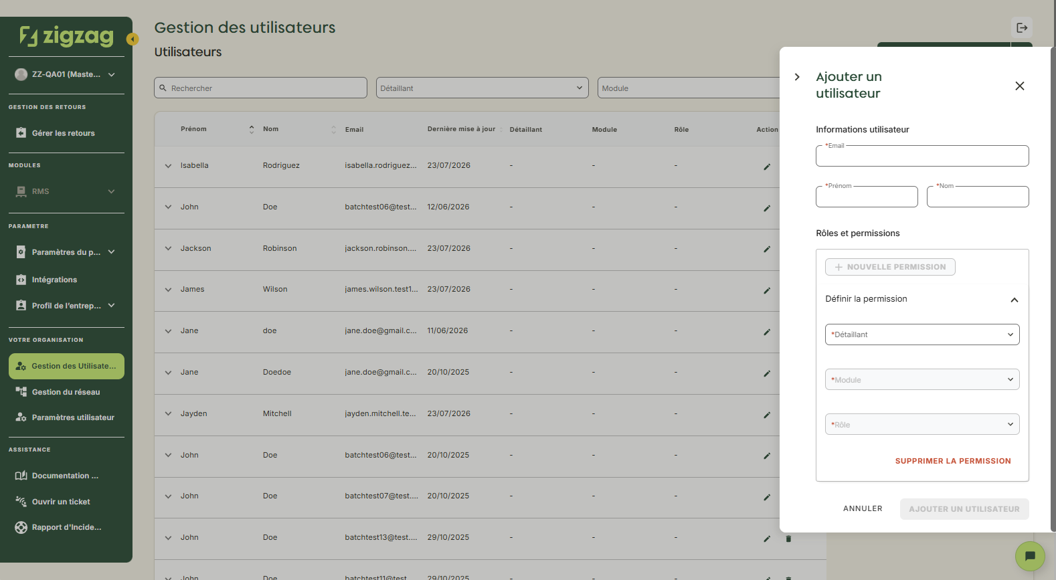Click the logout icon at top right
The image size is (1056, 580).
click(1022, 27)
